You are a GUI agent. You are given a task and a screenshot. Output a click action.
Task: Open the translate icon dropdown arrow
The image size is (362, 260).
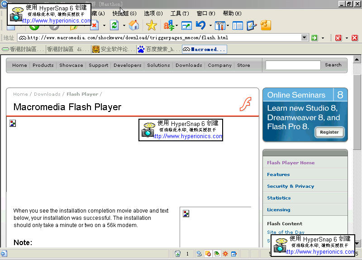tap(177, 25)
